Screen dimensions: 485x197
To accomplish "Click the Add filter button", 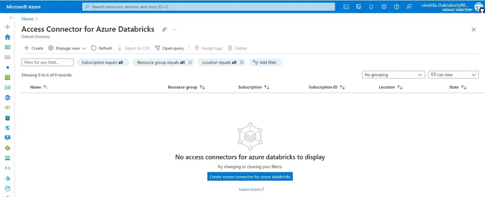I will point(265,63).
